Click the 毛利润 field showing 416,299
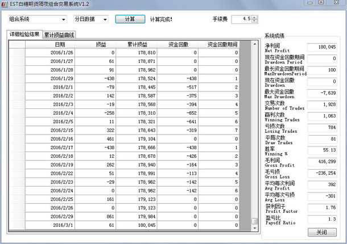Image resolution: width=347 pixels, height=244 pixels. [x=322, y=162]
